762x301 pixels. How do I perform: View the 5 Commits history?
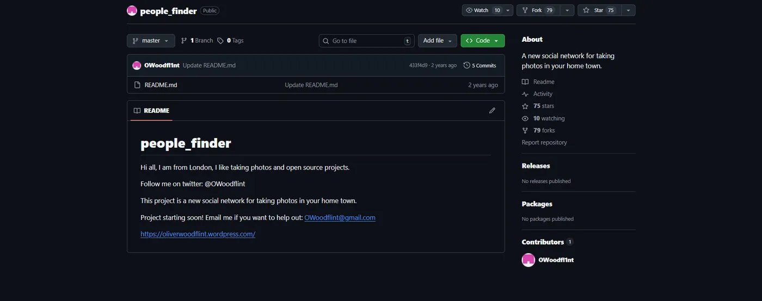coord(480,65)
